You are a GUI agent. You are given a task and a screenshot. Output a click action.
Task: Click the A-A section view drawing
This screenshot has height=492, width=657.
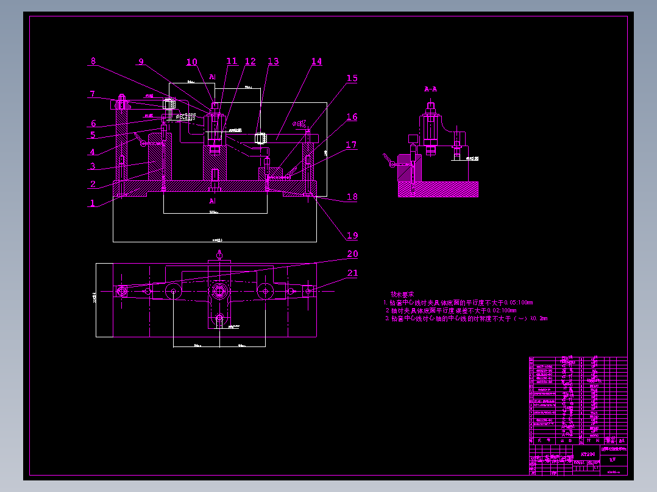pos(431,149)
